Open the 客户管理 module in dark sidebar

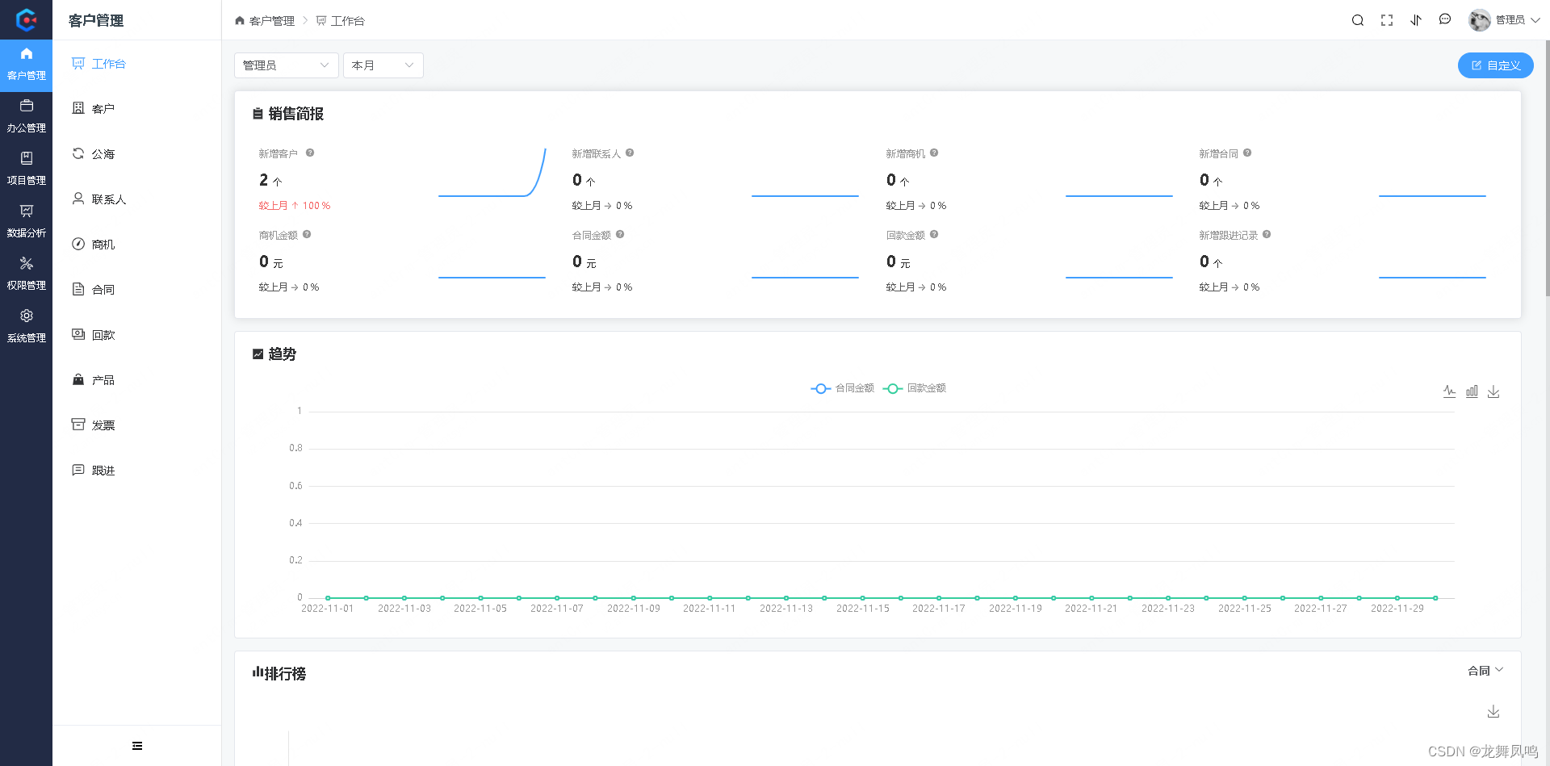(26, 65)
